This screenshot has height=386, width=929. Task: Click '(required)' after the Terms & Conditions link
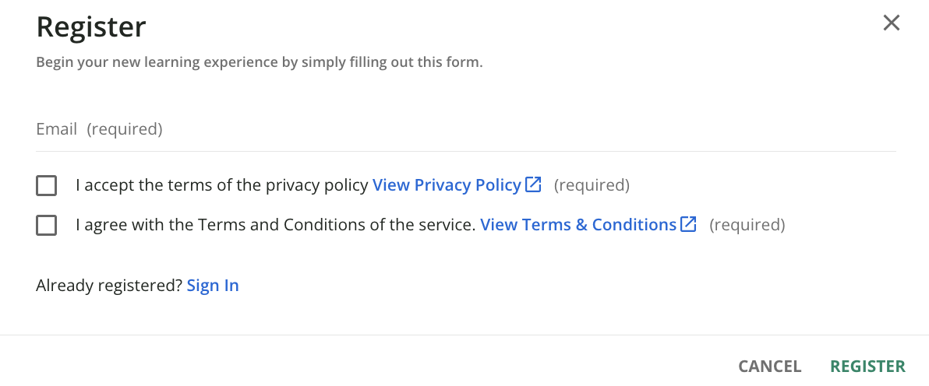[x=747, y=225]
